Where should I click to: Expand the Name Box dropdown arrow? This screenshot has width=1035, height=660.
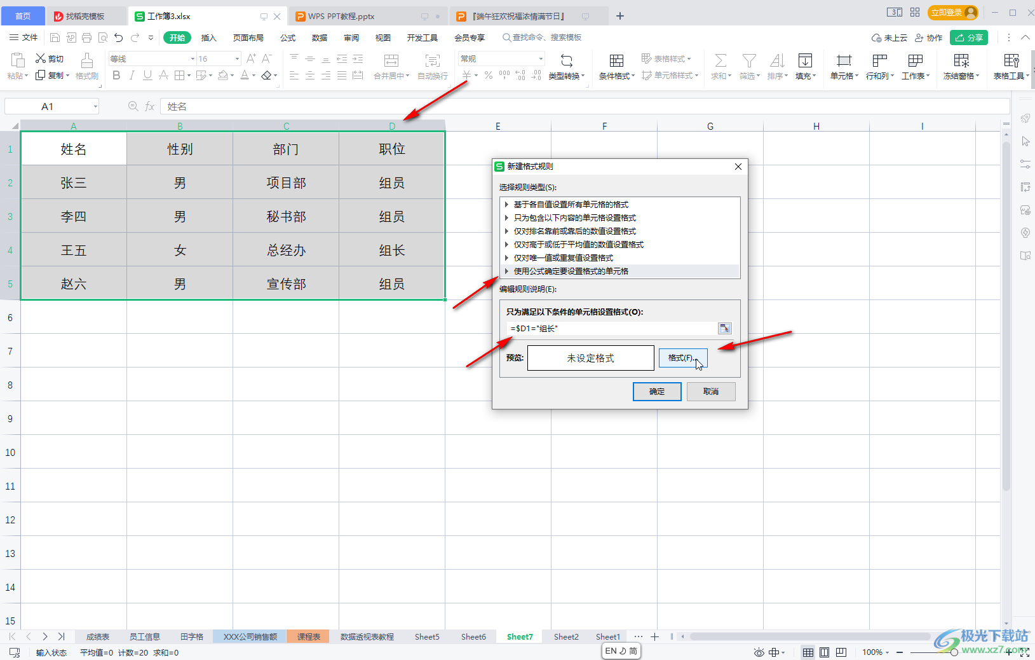point(95,106)
